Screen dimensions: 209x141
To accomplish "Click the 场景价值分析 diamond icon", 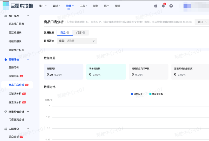I will (6, 112).
